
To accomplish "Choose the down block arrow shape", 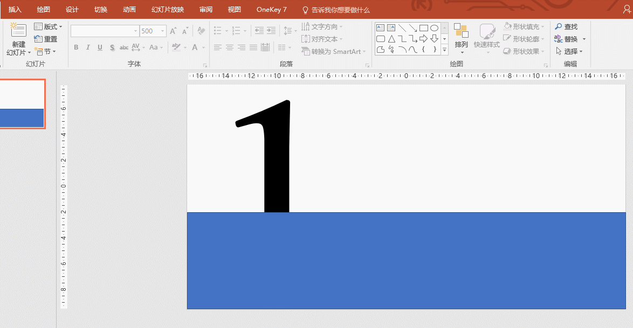I will click(x=435, y=39).
